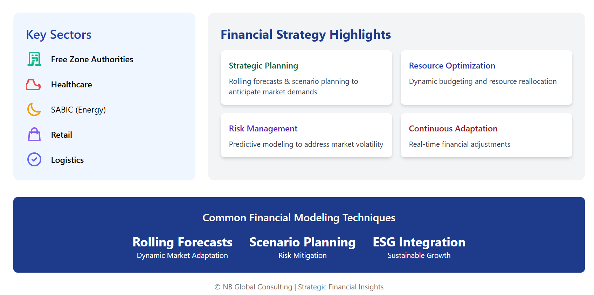Select the Healthcare sector label
The image size is (594, 295).
pyautogui.click(x=71, y=85)
